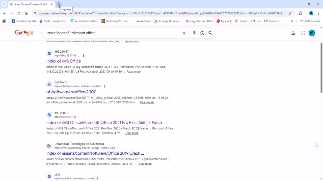Open Office 2021 Pro Plus (365) + Patch result
The image size is (323, 181).
tap(104, 122)
